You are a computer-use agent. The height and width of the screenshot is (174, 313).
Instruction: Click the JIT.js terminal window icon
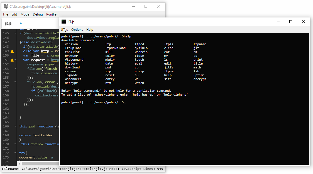(x=64, y=22)
